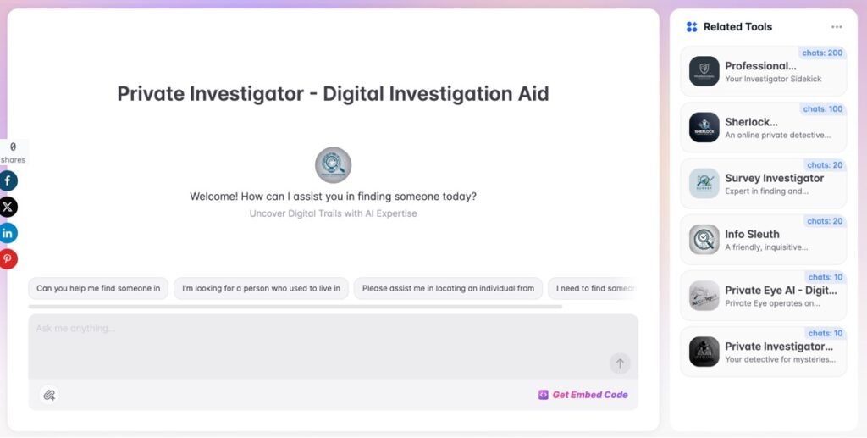Image resolution: width=867 pixels, height=438 pixels.
Task: Click the 'Ask me anything' input field
Action: tap(333, 347)
